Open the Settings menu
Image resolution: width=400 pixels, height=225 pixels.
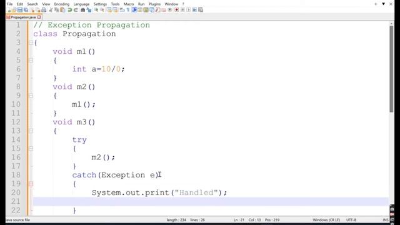100,4
